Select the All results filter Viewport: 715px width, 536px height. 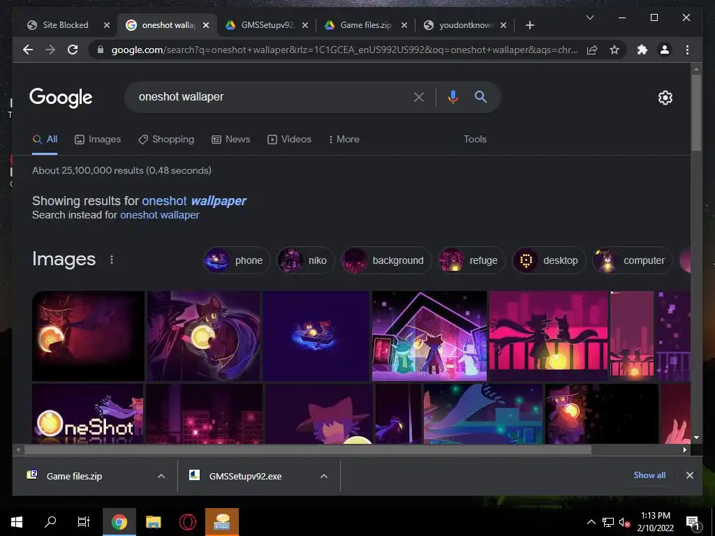coord(45,140)
